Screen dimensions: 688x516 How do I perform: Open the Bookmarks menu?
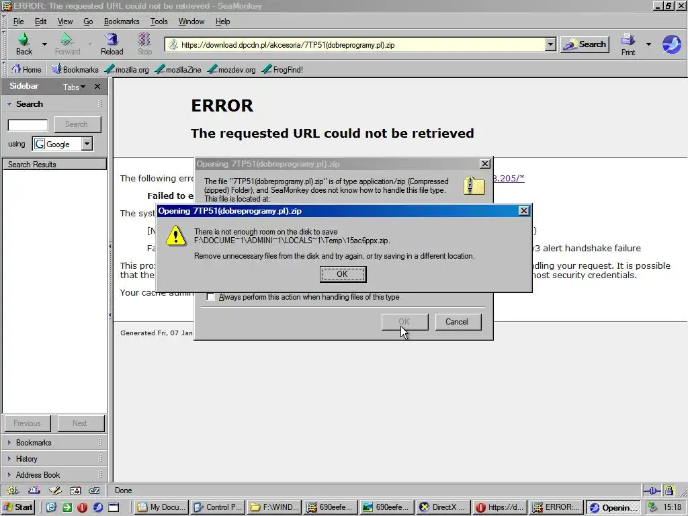click(122, 21)
